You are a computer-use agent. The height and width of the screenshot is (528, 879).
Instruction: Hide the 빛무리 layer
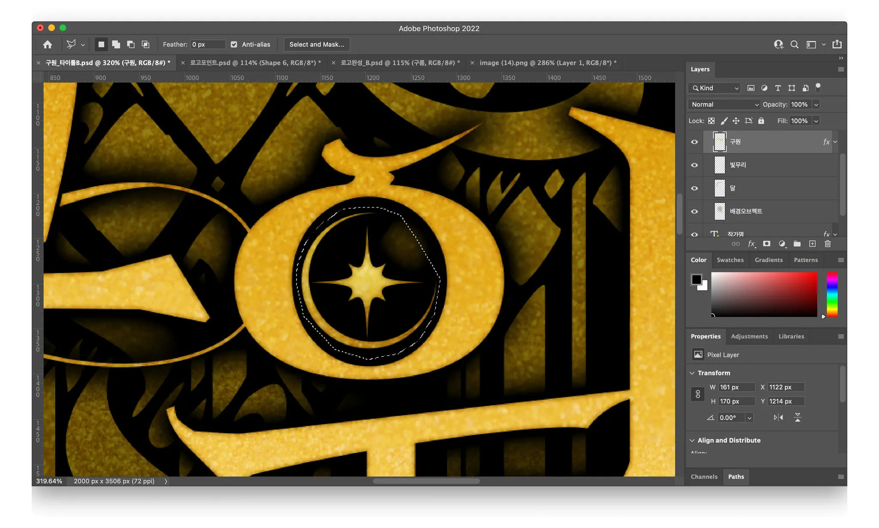pos(694,165)
